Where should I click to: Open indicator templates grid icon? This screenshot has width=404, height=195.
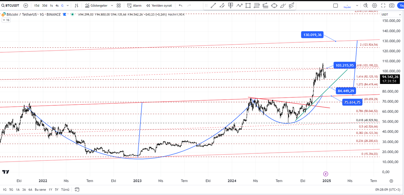(x=119, y=6)
